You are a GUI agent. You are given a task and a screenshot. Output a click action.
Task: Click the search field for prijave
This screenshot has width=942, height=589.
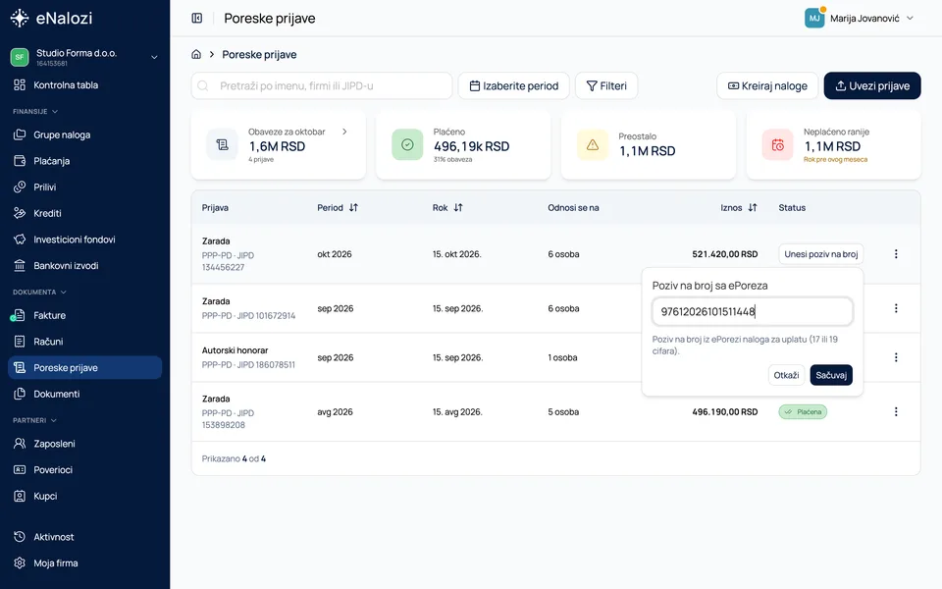[322, 86]
